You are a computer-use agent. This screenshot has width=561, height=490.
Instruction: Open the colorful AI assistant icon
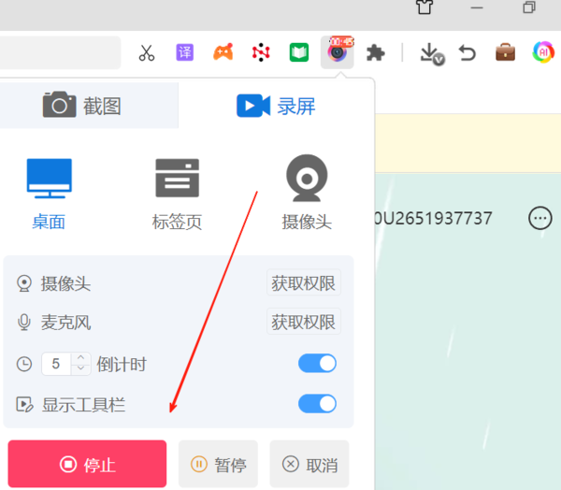click(x=543, y=52)
